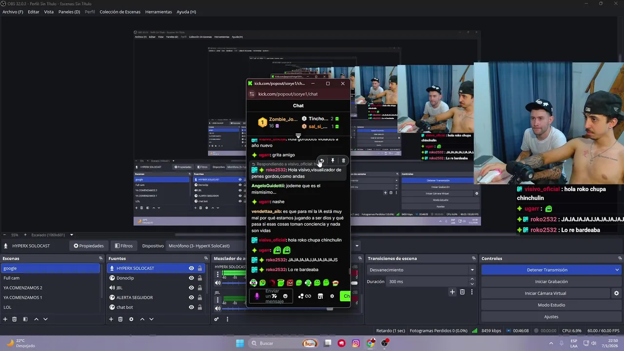The width and height of the screenshot is (624, 351).
Task: Click Iniciar Cámara Virtual button
Action: (x=545, y=293)
